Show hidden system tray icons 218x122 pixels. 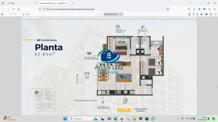178,119
